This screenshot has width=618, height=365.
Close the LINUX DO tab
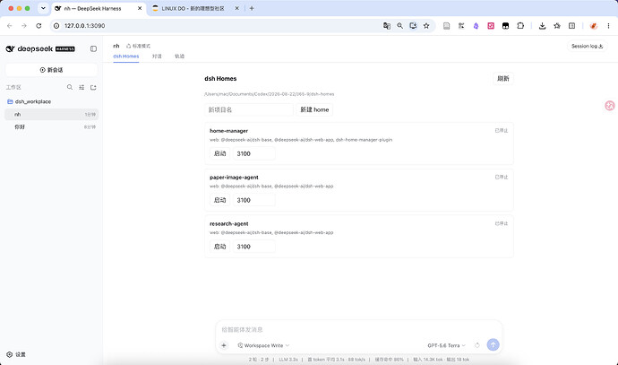pyautogui.click(x=236, y=8)
